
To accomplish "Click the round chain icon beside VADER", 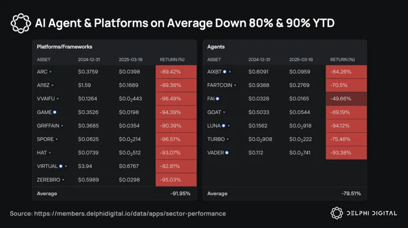I will click(227, 153).
